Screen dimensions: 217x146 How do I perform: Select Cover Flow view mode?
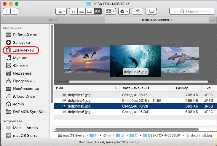pos(98,11)
